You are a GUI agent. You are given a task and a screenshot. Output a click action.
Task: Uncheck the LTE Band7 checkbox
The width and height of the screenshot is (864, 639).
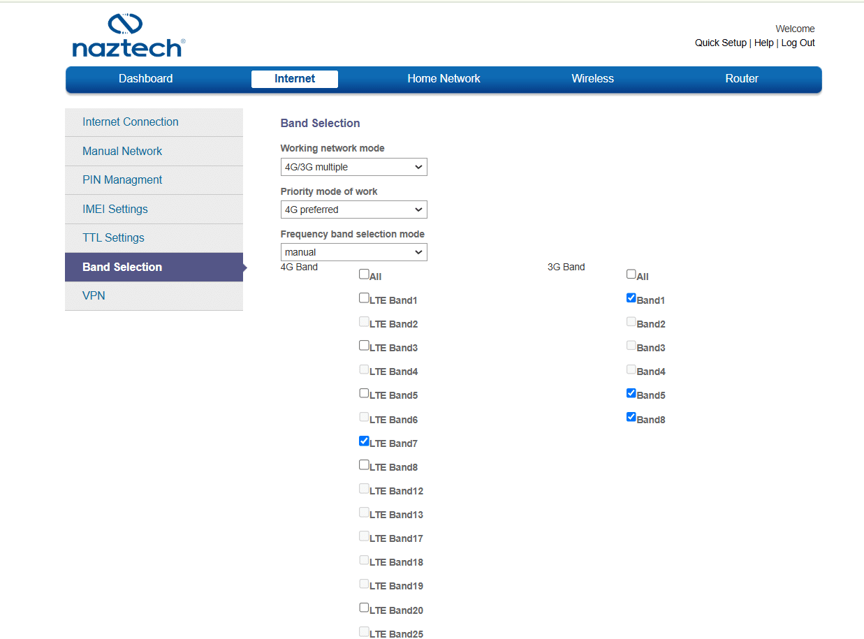tap(364, 441)
